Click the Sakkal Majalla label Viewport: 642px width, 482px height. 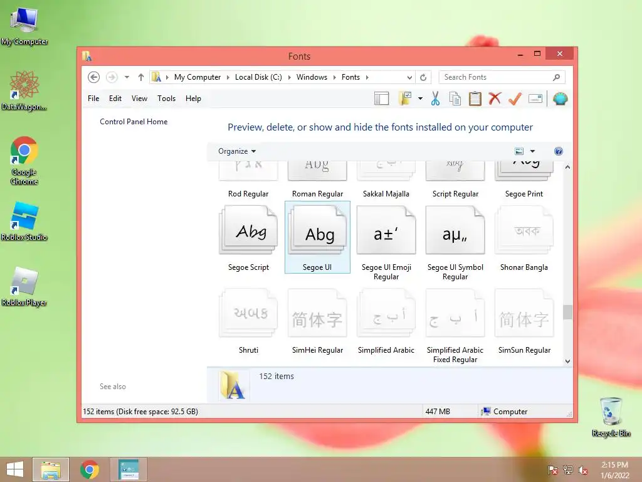pyautogui.click(x=386, y=193)
